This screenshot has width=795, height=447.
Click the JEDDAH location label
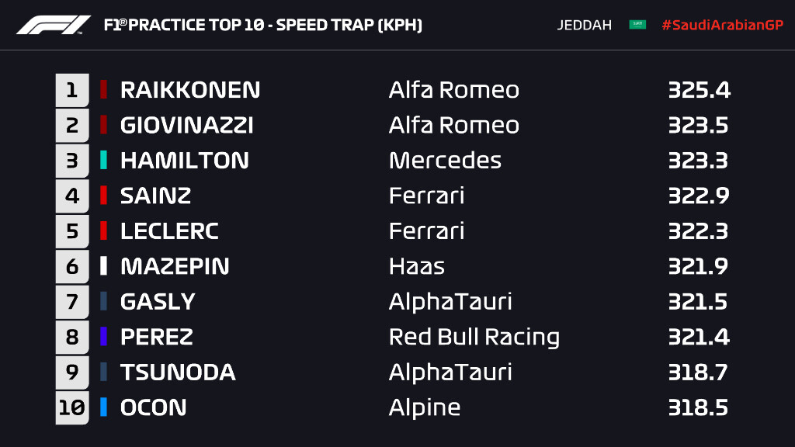coord(583,25)
